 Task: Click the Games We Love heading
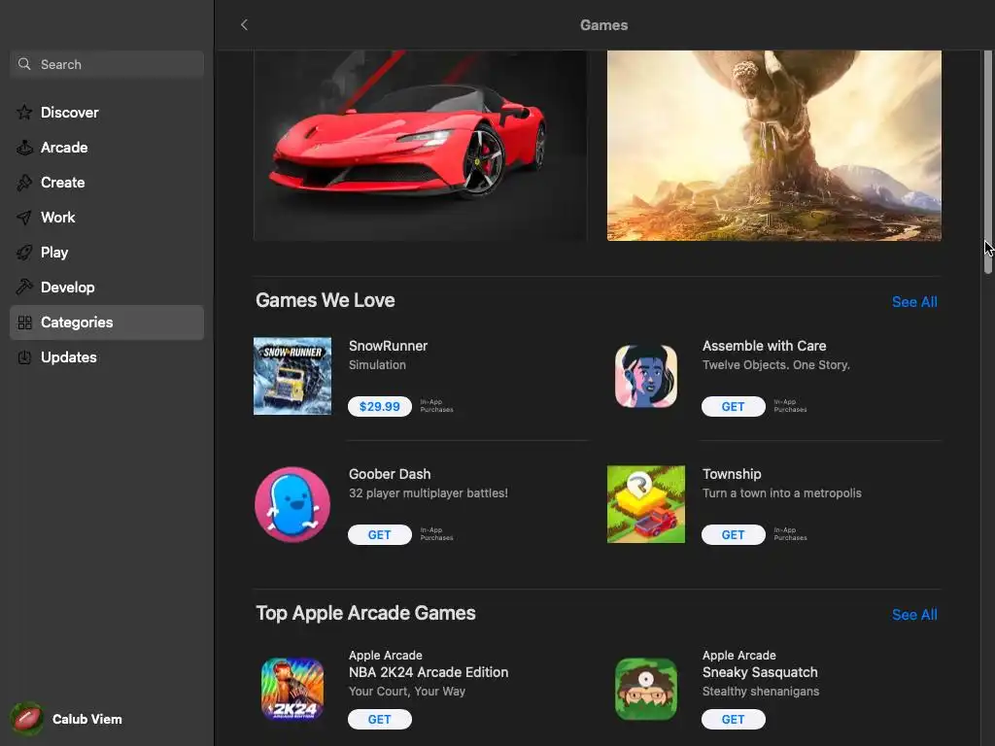[325, 300]
